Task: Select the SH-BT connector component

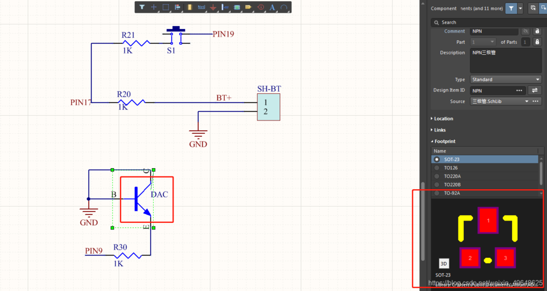Action: pyautogui.click(x=269, y=107)
